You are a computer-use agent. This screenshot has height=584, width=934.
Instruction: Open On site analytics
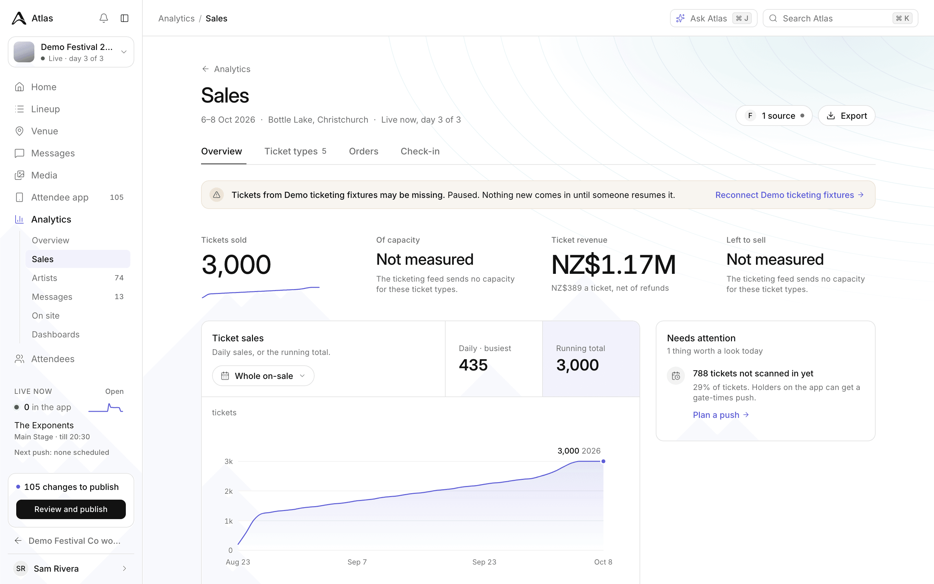click(x=78, y=316)
